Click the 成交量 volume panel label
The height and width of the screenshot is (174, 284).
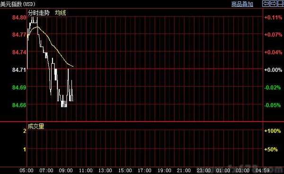[36, 126]
